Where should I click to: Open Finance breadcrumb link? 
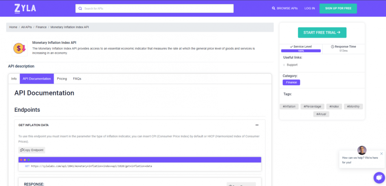pyautogui.click(x=41, y=27)
